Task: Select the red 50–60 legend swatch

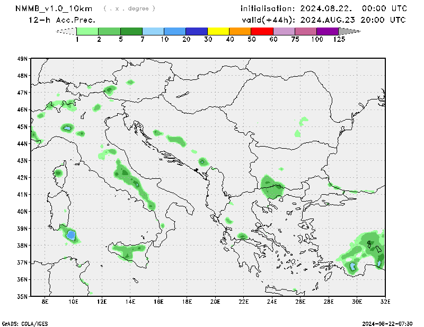Action: (x=262, y=32)
